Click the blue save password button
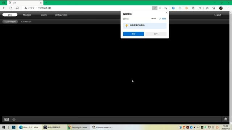The image size is (232, 130). [133, 34]
